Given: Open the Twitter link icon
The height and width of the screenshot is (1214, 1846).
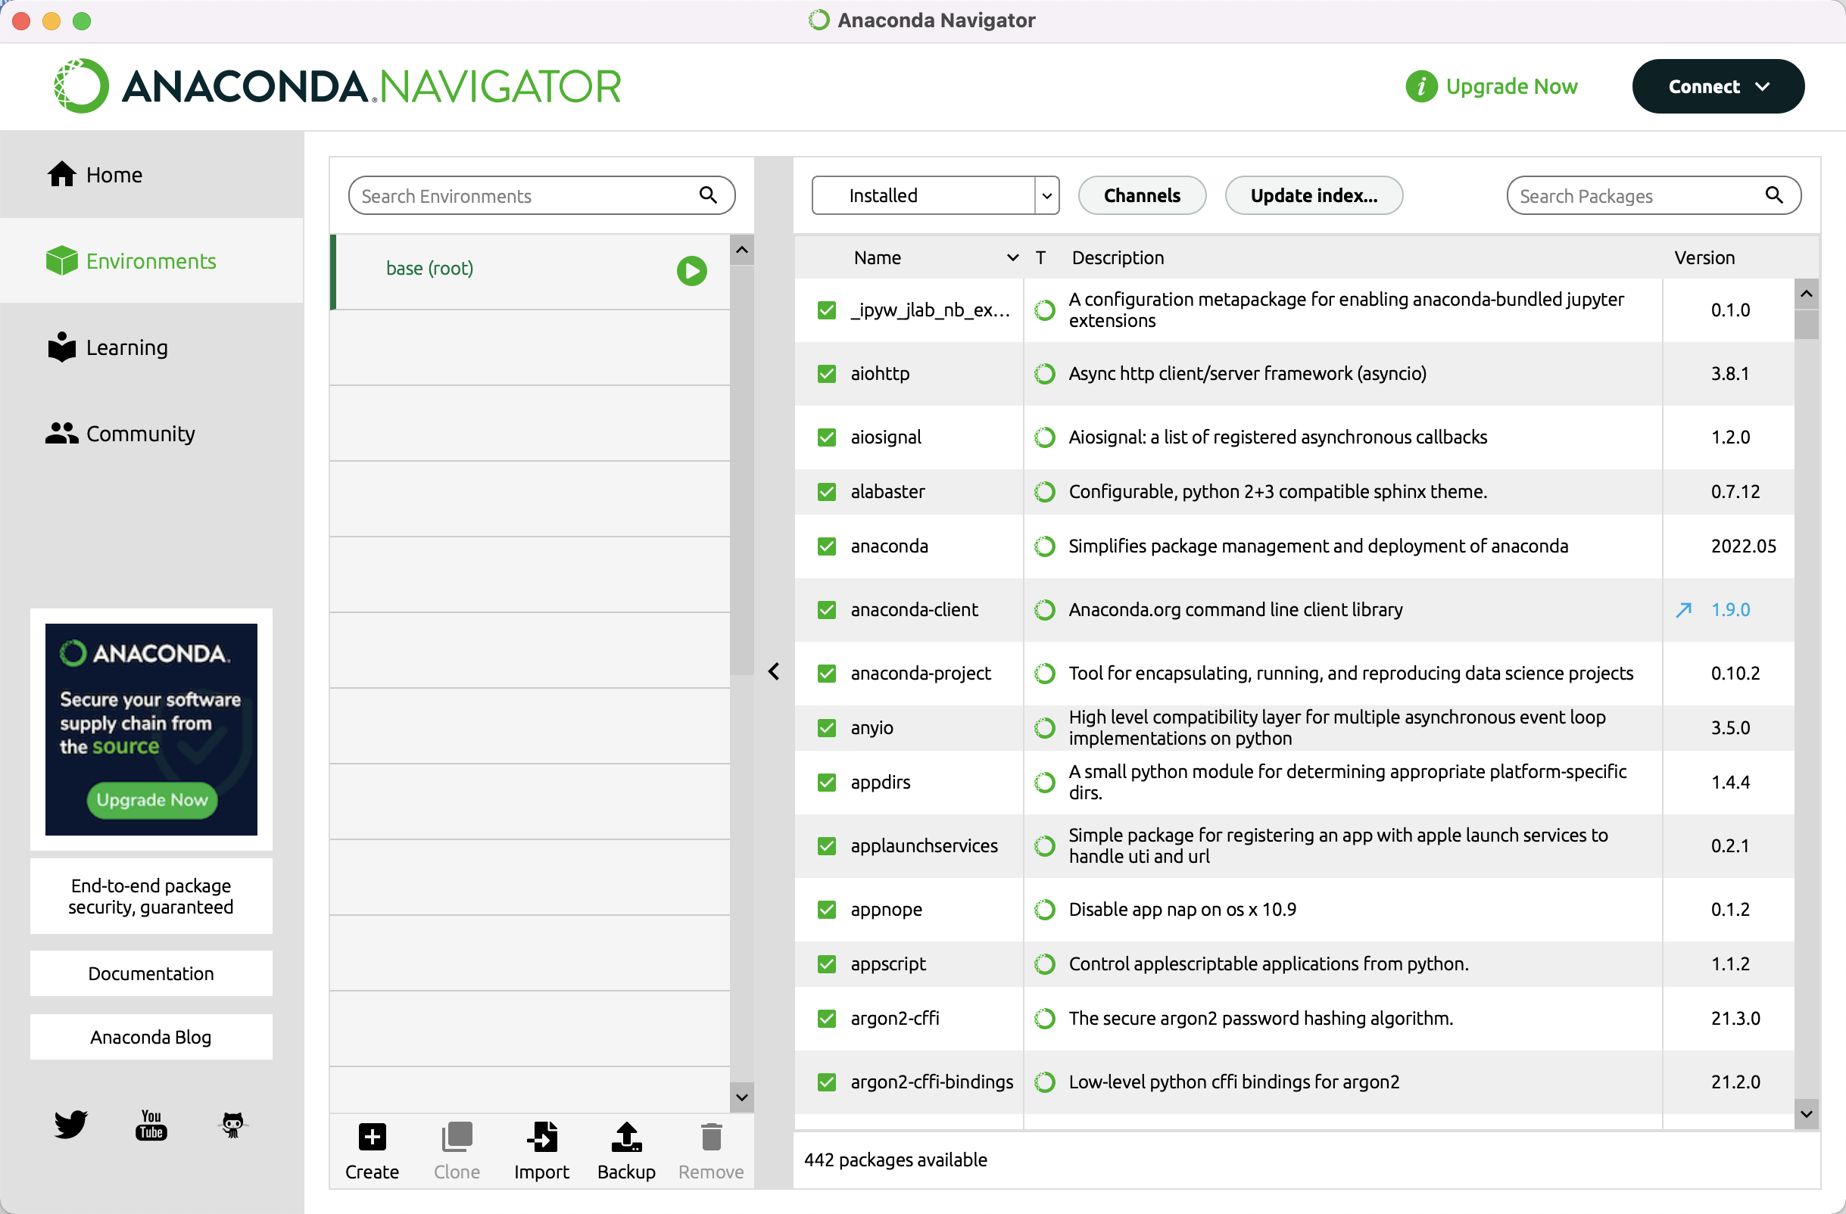Looking at the screenshot, I should pos(70,1123).
